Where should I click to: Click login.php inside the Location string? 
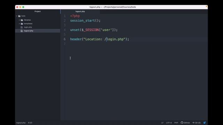(115, 39)
